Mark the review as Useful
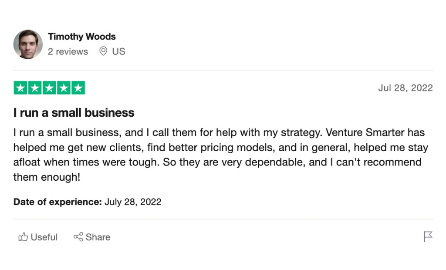The height and width of the screenshot is (270, 446). (38, 237)
